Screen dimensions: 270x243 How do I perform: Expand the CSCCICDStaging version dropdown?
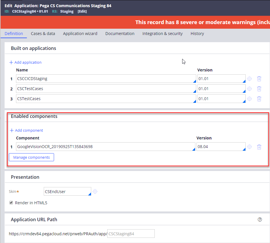click(244, 81)
